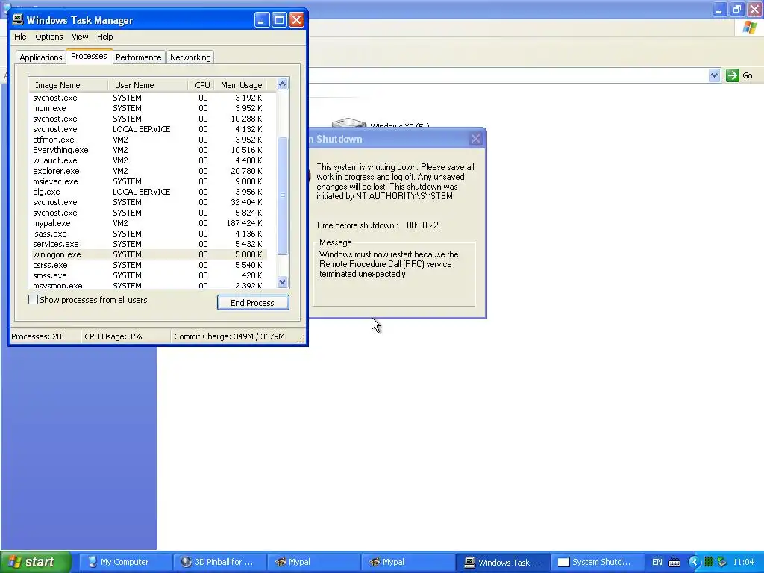
Task: Click the Windows flag logo in Explorer toolbar
Action: pos(750,28)
